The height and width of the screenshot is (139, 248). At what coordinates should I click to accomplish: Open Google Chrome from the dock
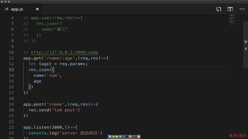[x=113, y=136]
